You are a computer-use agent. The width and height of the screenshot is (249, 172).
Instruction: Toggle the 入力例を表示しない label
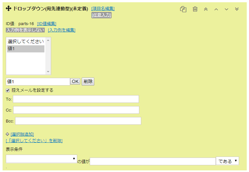coord(25,30)
